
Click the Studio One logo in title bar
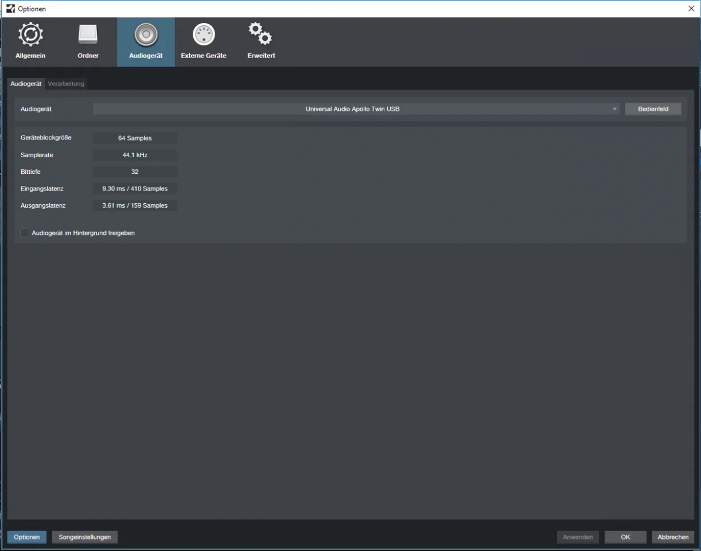(x=10, y=9)
